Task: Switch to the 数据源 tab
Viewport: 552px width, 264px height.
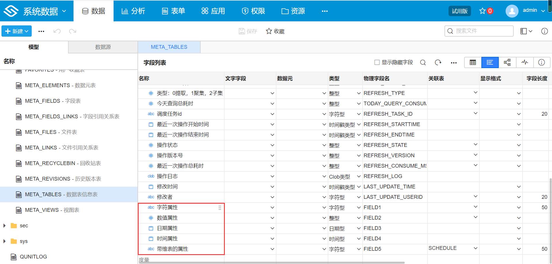Action: pos(103,47)
